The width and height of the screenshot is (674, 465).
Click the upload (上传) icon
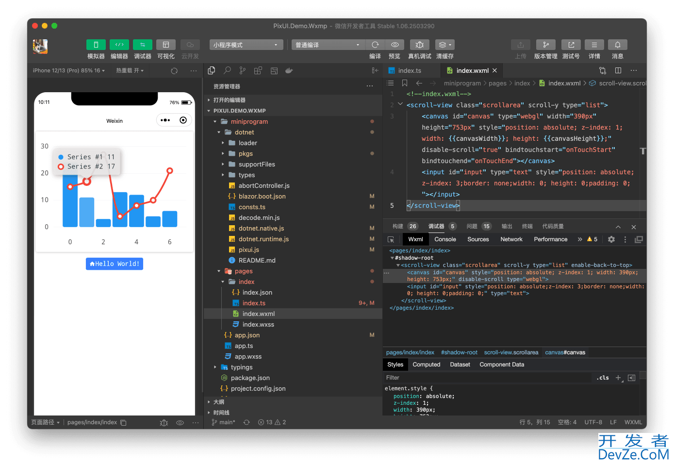point(520,45)
